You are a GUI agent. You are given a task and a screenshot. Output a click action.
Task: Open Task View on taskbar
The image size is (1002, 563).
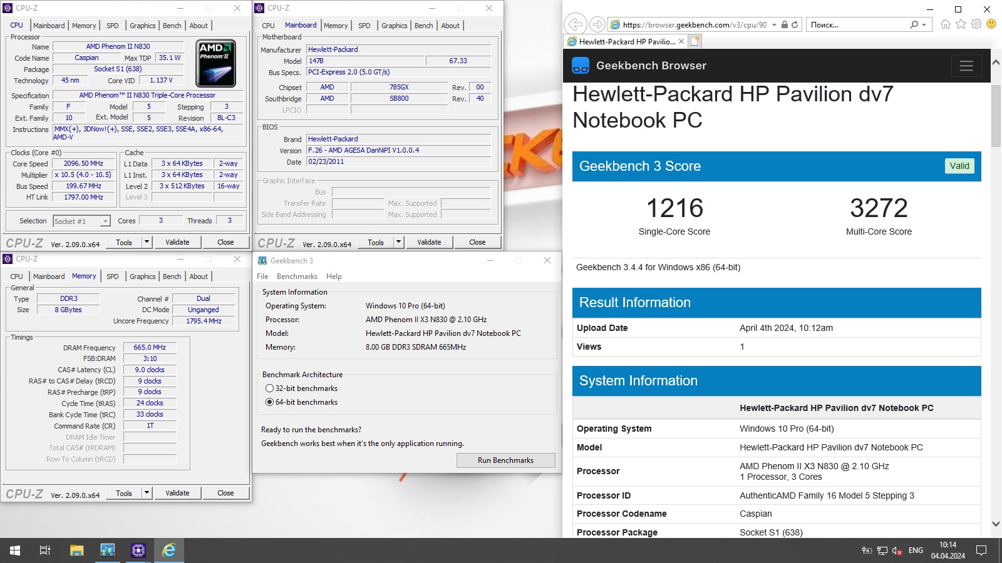45,550
